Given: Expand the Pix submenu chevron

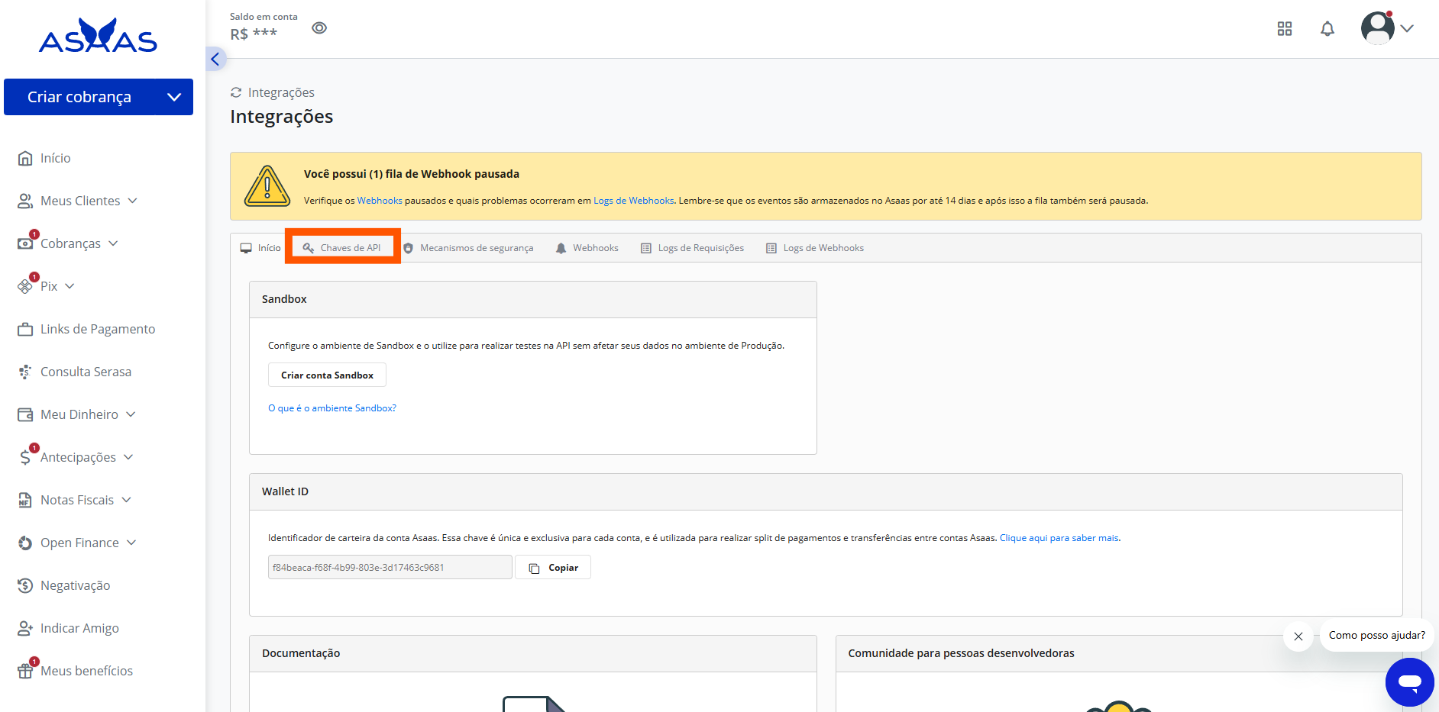Looking at the screenshot, I should pos(70,286).
